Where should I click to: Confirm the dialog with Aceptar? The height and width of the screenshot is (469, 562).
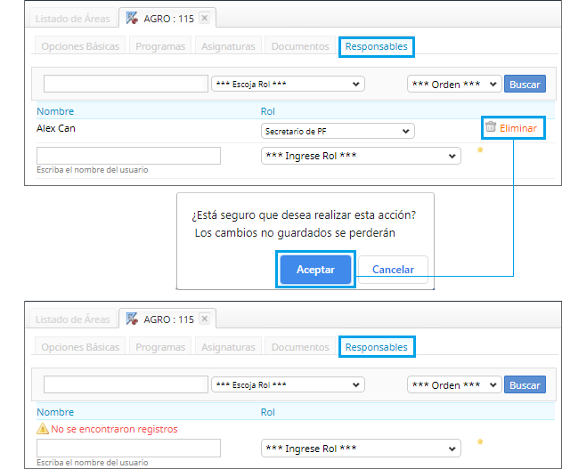point(315,270)
